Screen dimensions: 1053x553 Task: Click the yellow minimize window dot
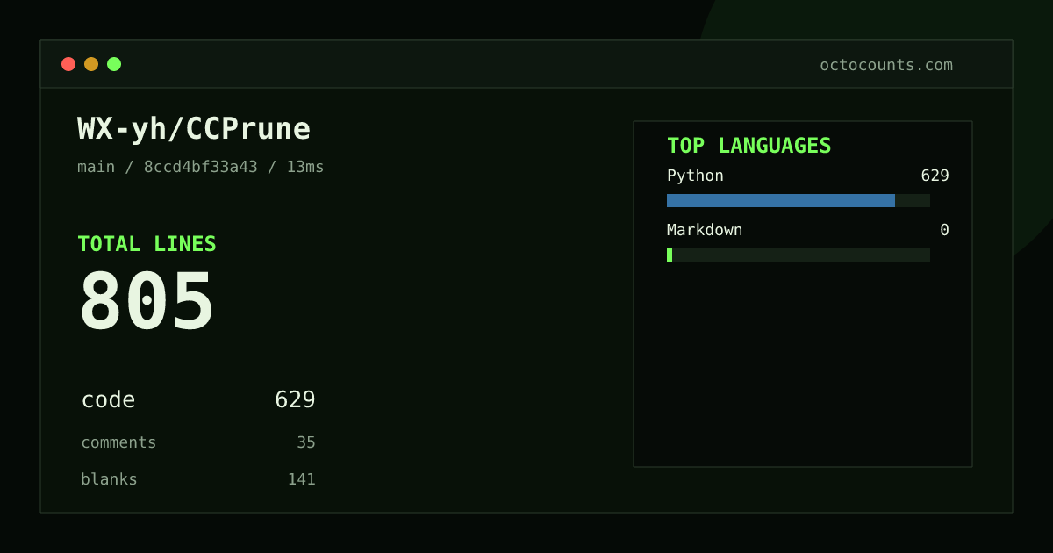[x=91, y=64]
